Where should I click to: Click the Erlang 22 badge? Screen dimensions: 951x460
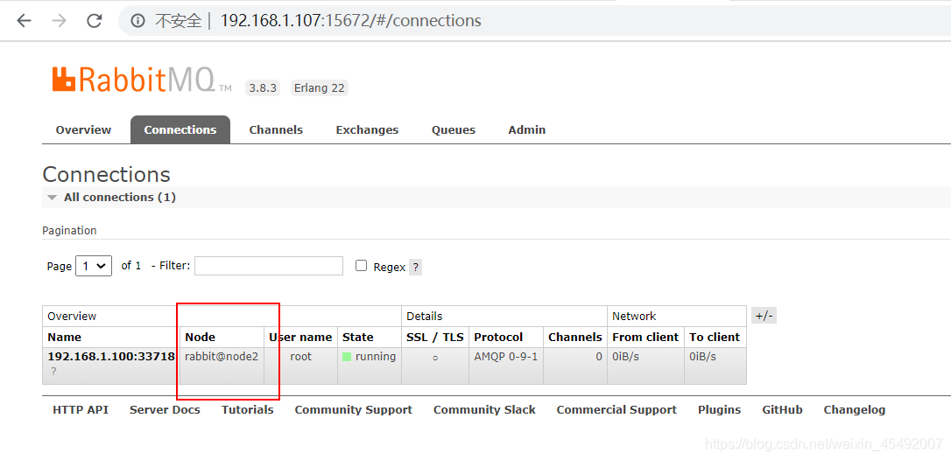click(320, 87)
